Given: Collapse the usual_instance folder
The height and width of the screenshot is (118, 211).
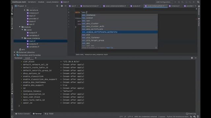Looking at the screenshot, I should [22, 38].
